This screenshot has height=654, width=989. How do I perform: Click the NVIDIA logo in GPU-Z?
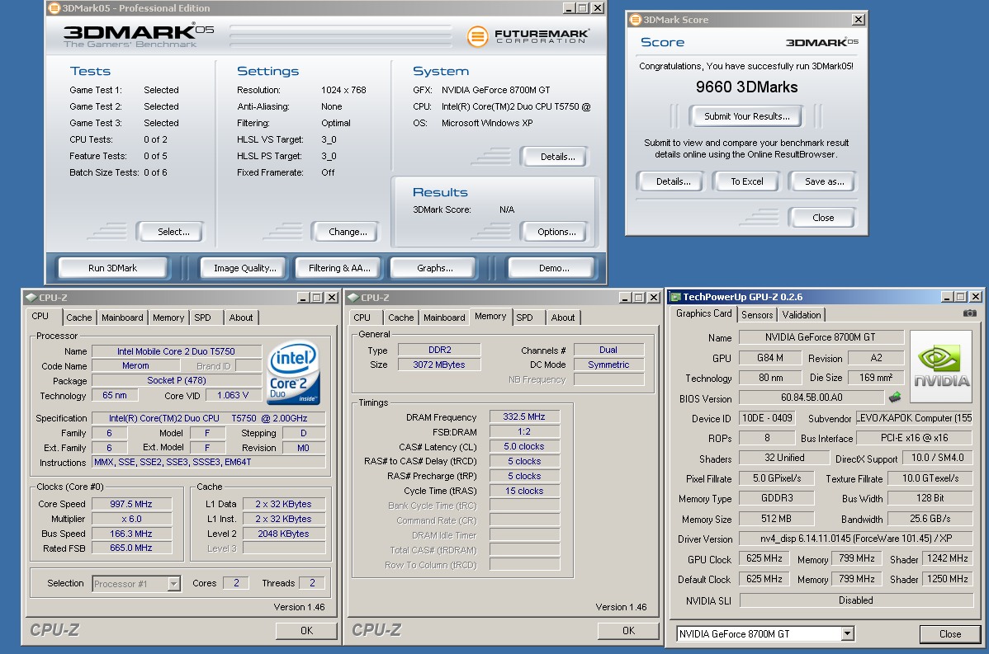click(x=941, y=367)
